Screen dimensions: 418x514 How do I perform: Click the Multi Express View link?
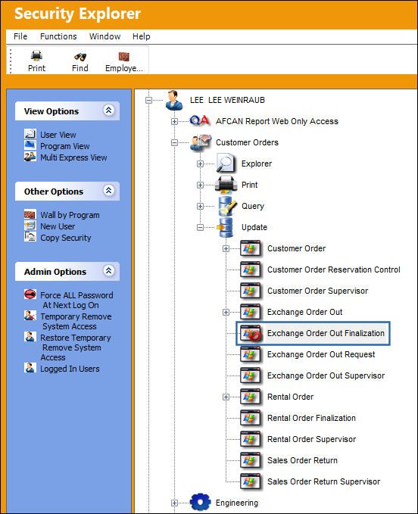pos(73,157)
